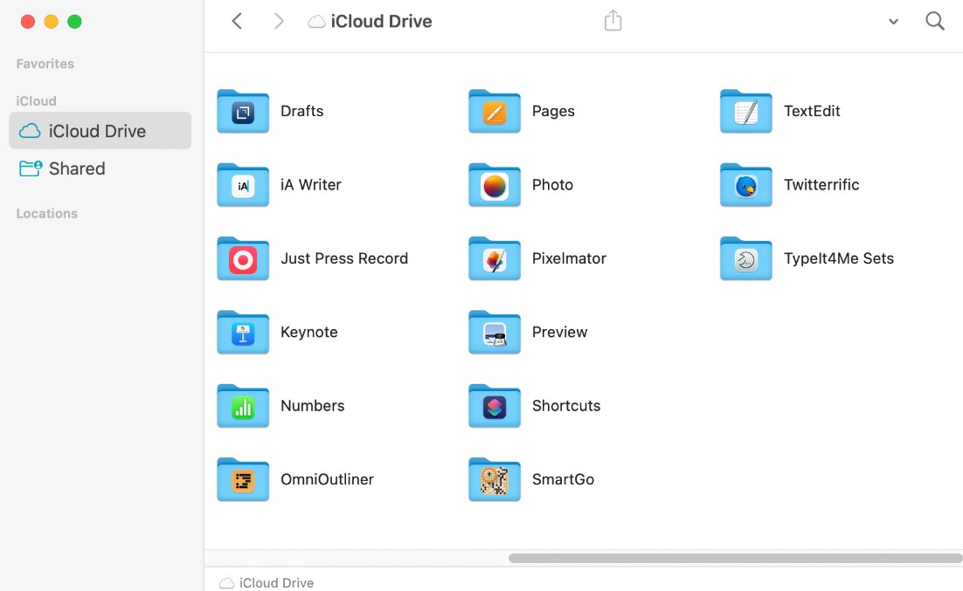Select the Pages folder name
This screenshot has width=963, height=591.
pos(553,111)
